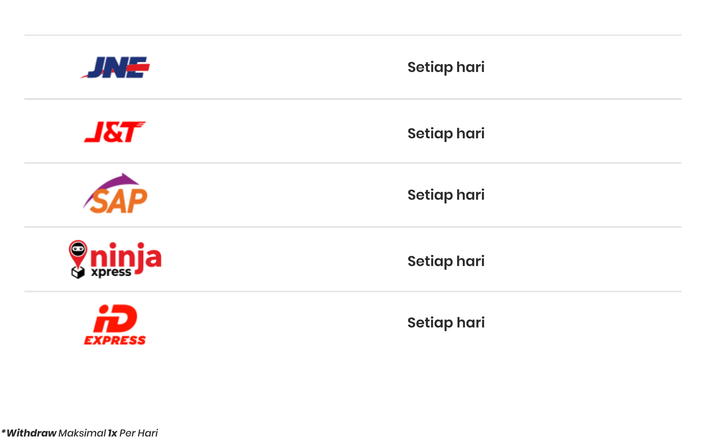Screen dimensions: 706x440
Task: Click the red EXPRESS word under iD
Action: click(115, 340)
